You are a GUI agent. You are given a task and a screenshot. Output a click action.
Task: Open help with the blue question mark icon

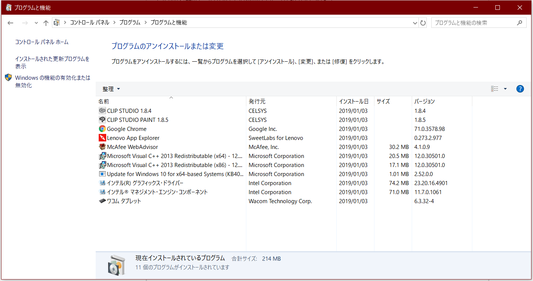click(520, 89)
